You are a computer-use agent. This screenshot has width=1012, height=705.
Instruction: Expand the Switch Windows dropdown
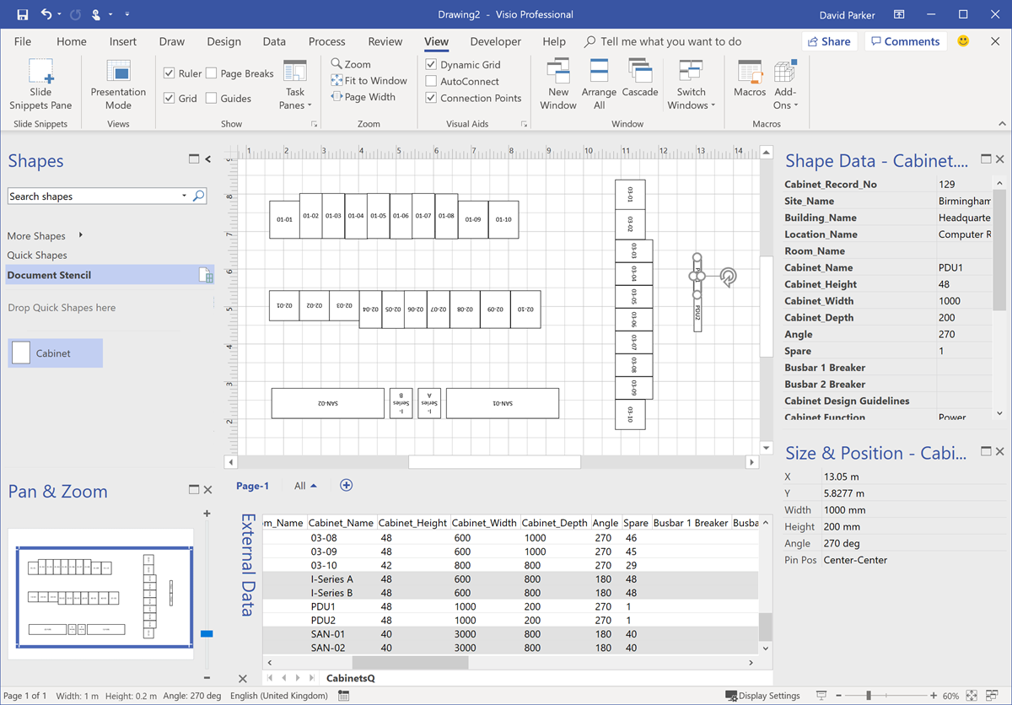pyautogui.click(x=691, y=84)
